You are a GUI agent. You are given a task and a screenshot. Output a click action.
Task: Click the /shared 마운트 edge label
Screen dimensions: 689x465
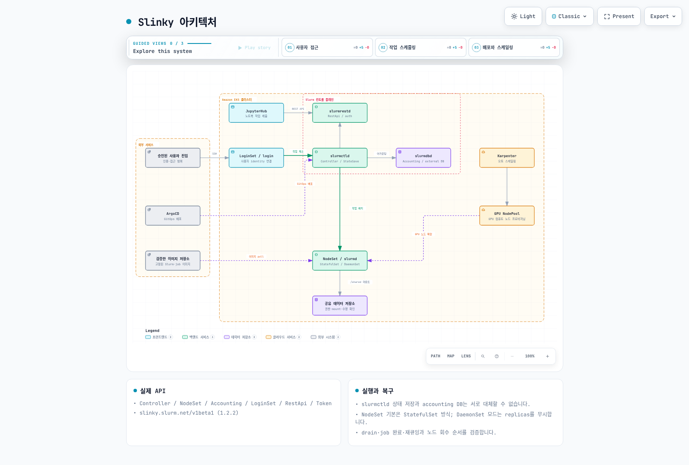(360, 282)
